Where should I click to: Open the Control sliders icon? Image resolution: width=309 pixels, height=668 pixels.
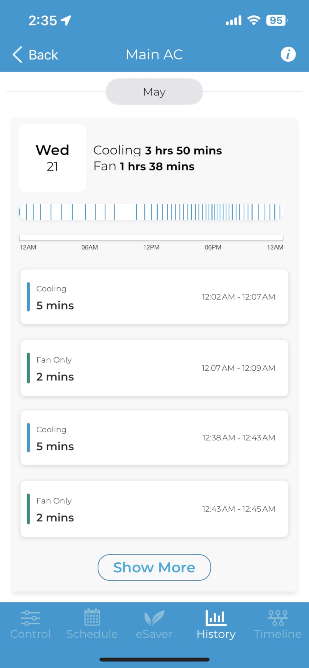point(31,618)
